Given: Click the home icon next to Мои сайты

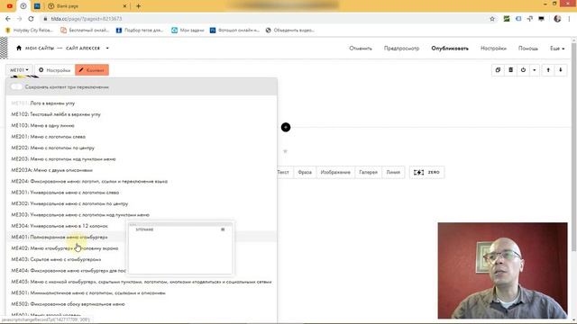Looking at the screenshot, I should [19, 48].
